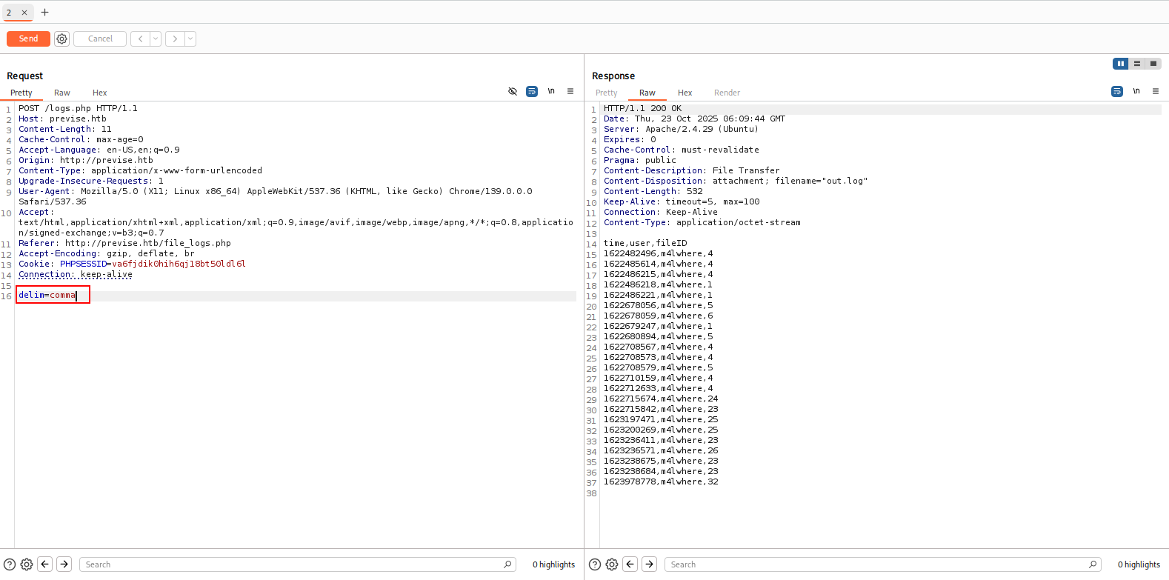Open help icon below the Request panel

point(10,564)
